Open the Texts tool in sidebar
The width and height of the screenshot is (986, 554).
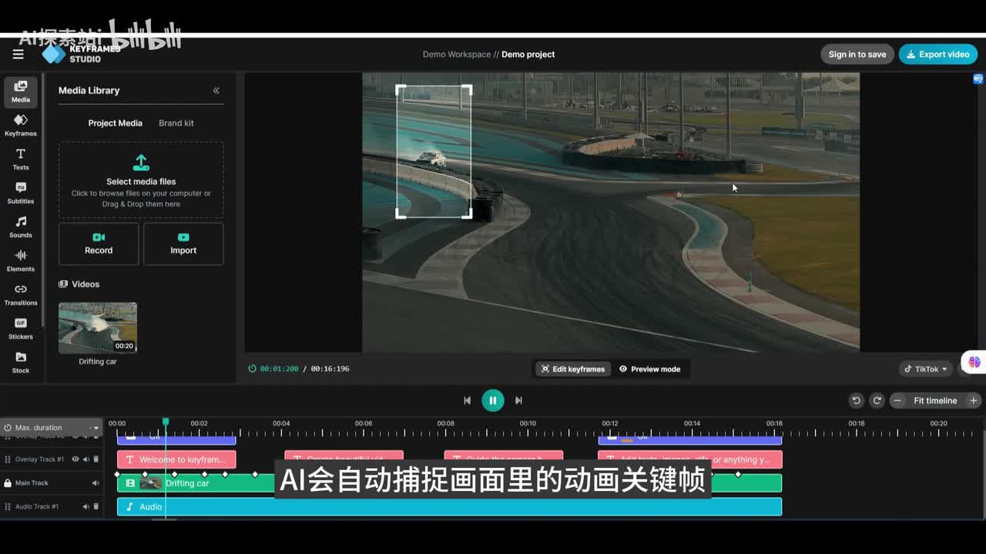point(21,159)
